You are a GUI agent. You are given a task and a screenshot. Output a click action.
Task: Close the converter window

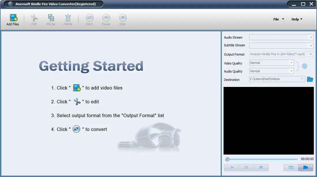coord(311,4)
